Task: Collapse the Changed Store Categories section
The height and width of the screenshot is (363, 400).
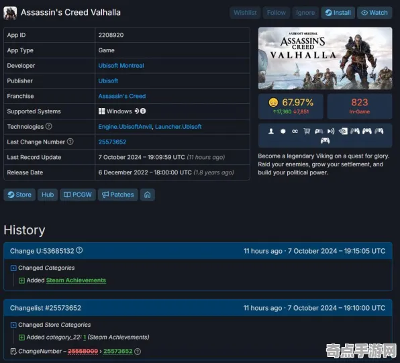Action: tap(13, 325)
